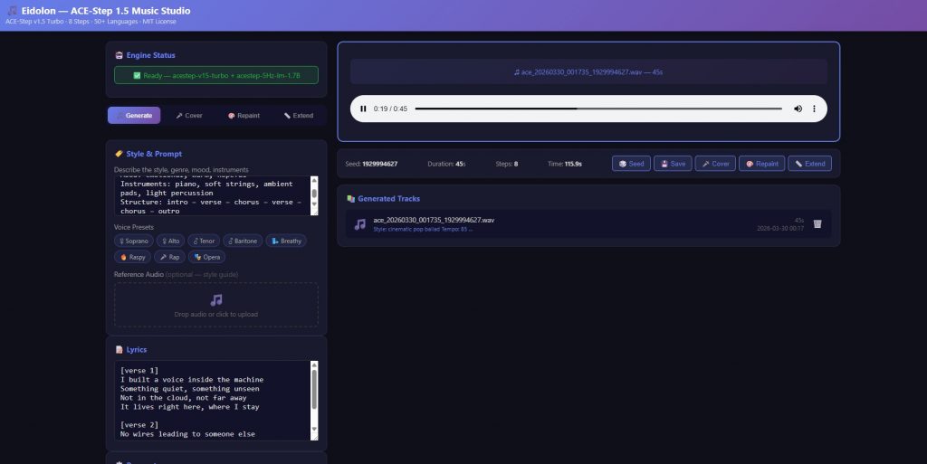Screen dimensions: 927x464
Task: Click the Extend button in results bar
Action: (810, 164)
